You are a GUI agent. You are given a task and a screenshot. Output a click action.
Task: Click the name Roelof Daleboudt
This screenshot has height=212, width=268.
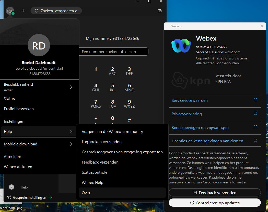(39, 63)
